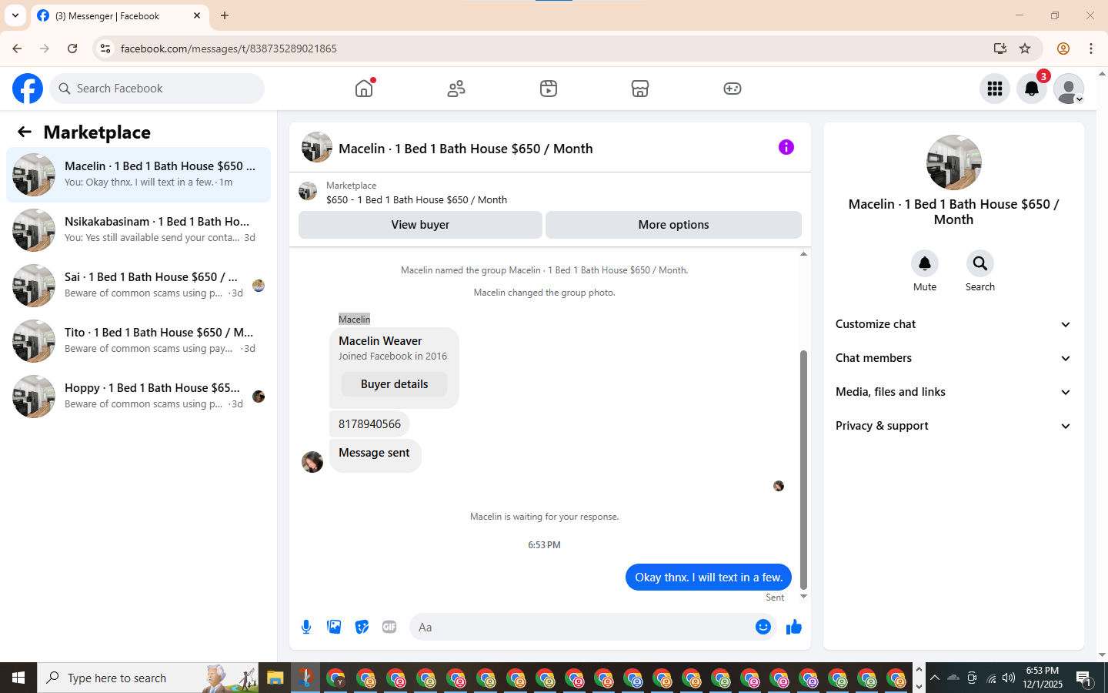Screen dimensions: 1108x693
Task: Expand Media, files and links section
Action: click(x=953, y=392)
